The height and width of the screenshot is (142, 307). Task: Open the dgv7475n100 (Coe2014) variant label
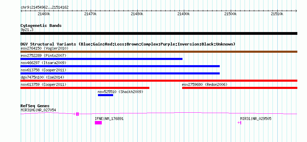pyautogui.click(x=42, y=77)
